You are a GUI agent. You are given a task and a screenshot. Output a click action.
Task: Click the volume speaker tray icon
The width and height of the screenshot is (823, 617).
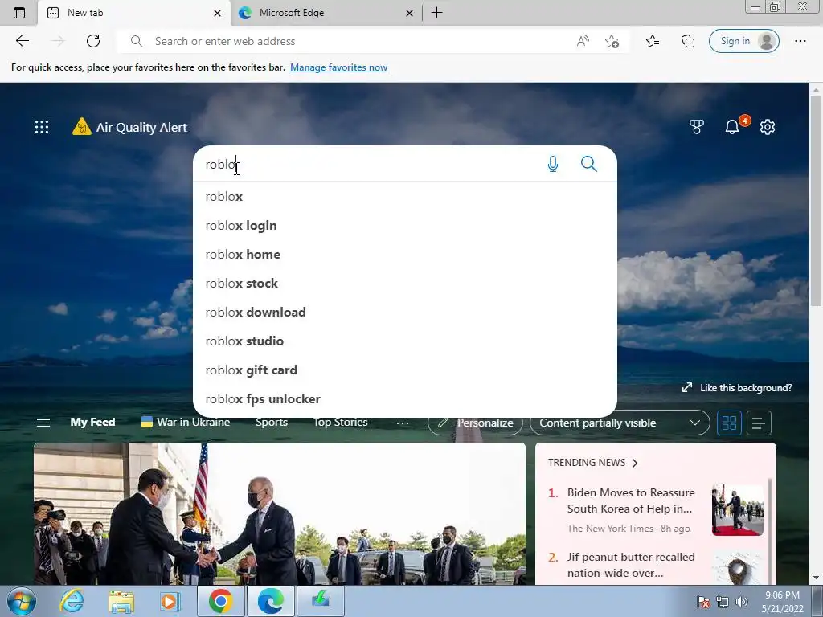742,601
